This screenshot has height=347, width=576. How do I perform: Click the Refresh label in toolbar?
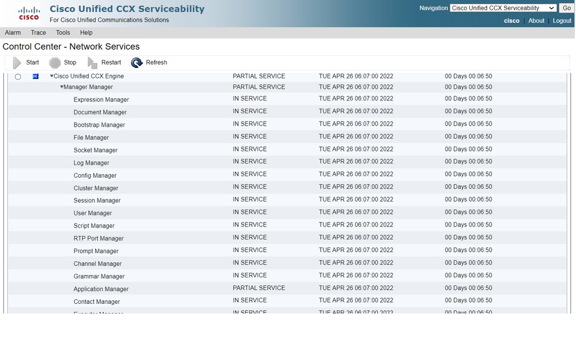[x=156, y=62]
